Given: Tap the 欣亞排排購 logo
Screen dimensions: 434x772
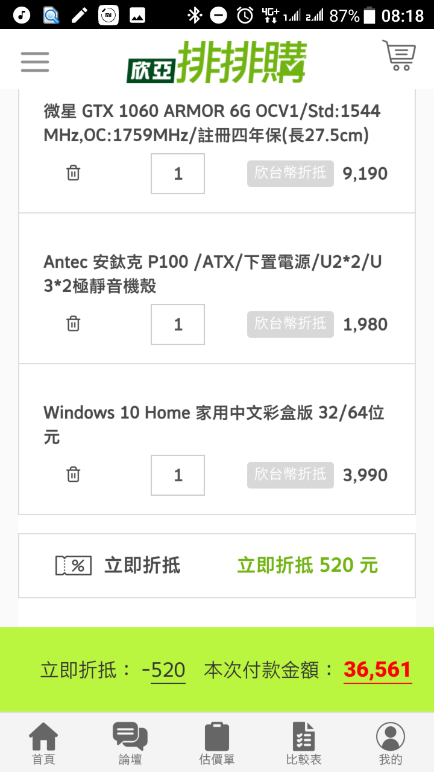Looking at the screenshot, I should click(x=216, y=62).
